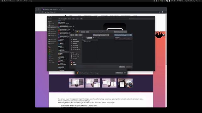Select the 'Name matches: bettertouchtool' suggestion
The height and width of the screenshot is (113, 202).
pos(123,39)
